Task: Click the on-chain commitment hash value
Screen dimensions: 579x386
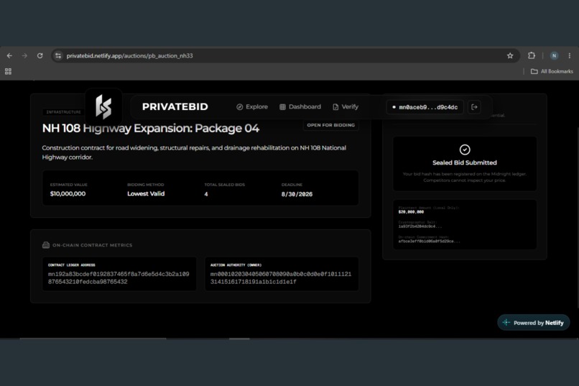Action: point(429,242)
